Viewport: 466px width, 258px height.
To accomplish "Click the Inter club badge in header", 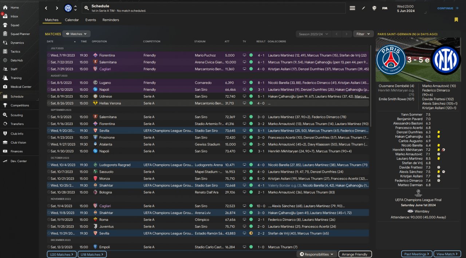I will (68, 8).
